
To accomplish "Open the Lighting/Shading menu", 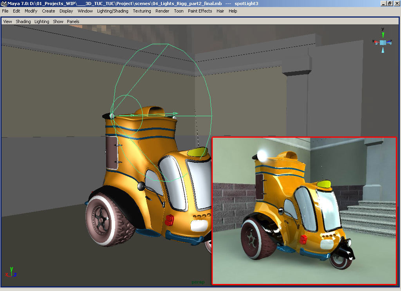I will coord(112,11).
